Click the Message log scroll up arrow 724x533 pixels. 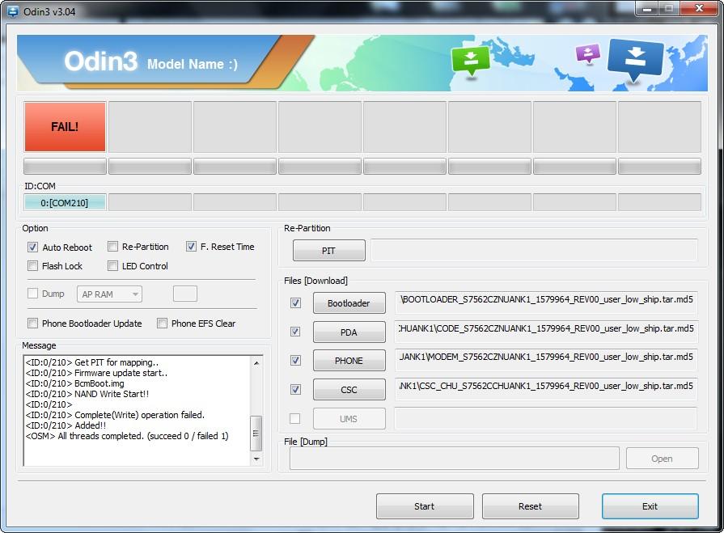tap(256, 363)
